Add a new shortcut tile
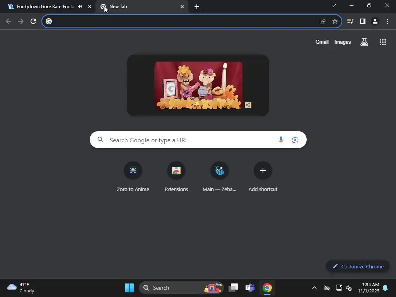Viewport: 396px width, 297px height. 263,177
